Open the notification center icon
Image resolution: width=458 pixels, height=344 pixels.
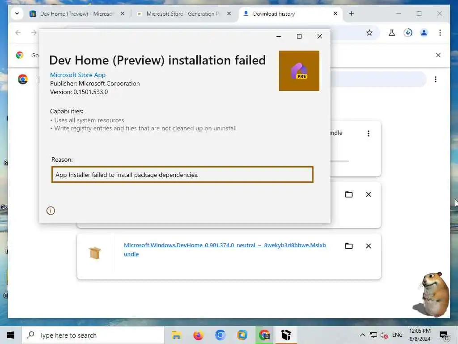pos(444,335)
